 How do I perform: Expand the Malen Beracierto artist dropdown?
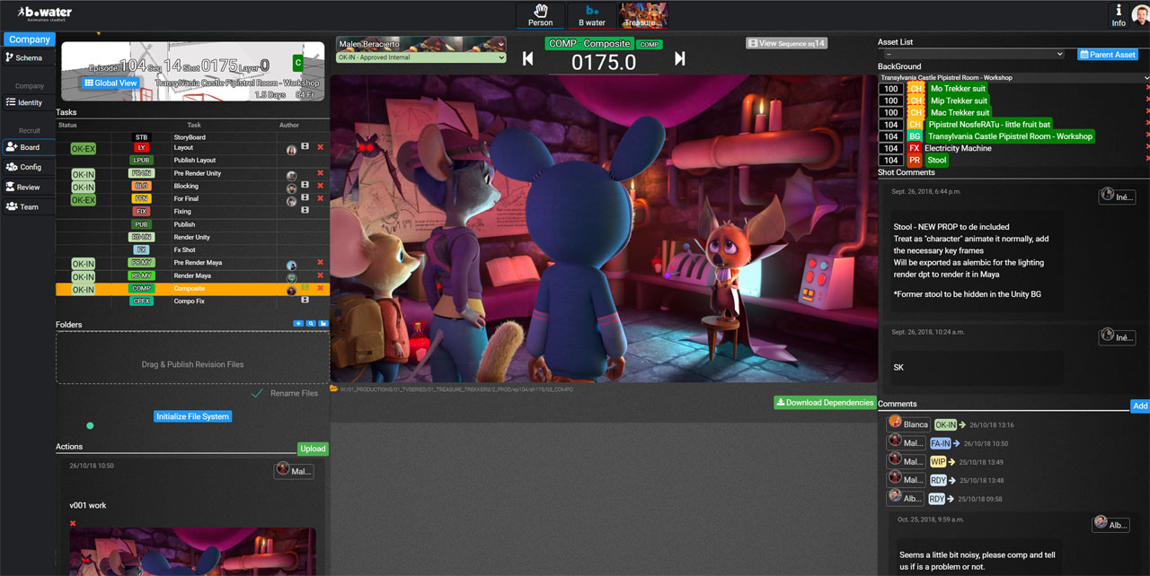click(421, 44)
